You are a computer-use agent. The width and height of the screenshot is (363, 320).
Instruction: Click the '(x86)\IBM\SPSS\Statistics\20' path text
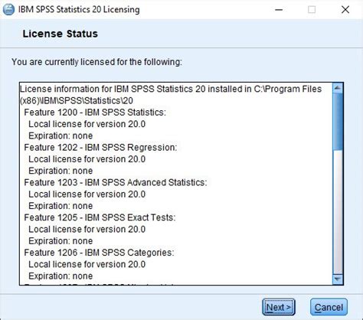coord(77,100)
